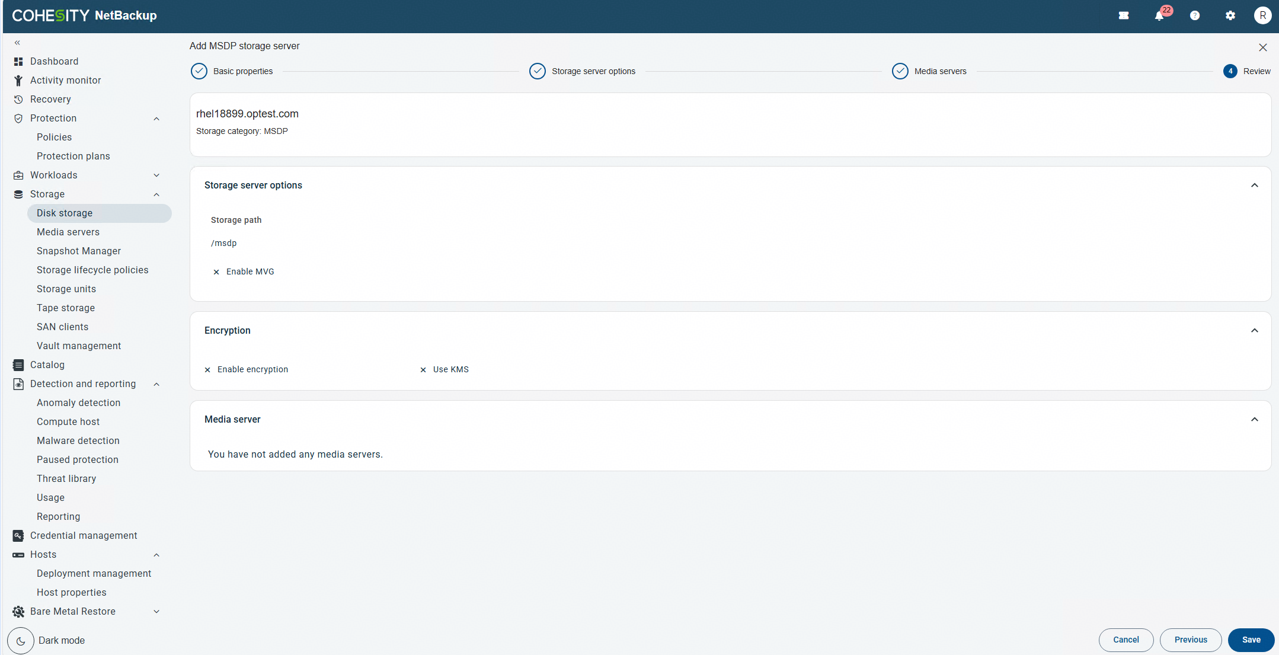Open user profile avatar R
The width and height of the screenshot is (1279, 655).
(x=1263, y=16)
